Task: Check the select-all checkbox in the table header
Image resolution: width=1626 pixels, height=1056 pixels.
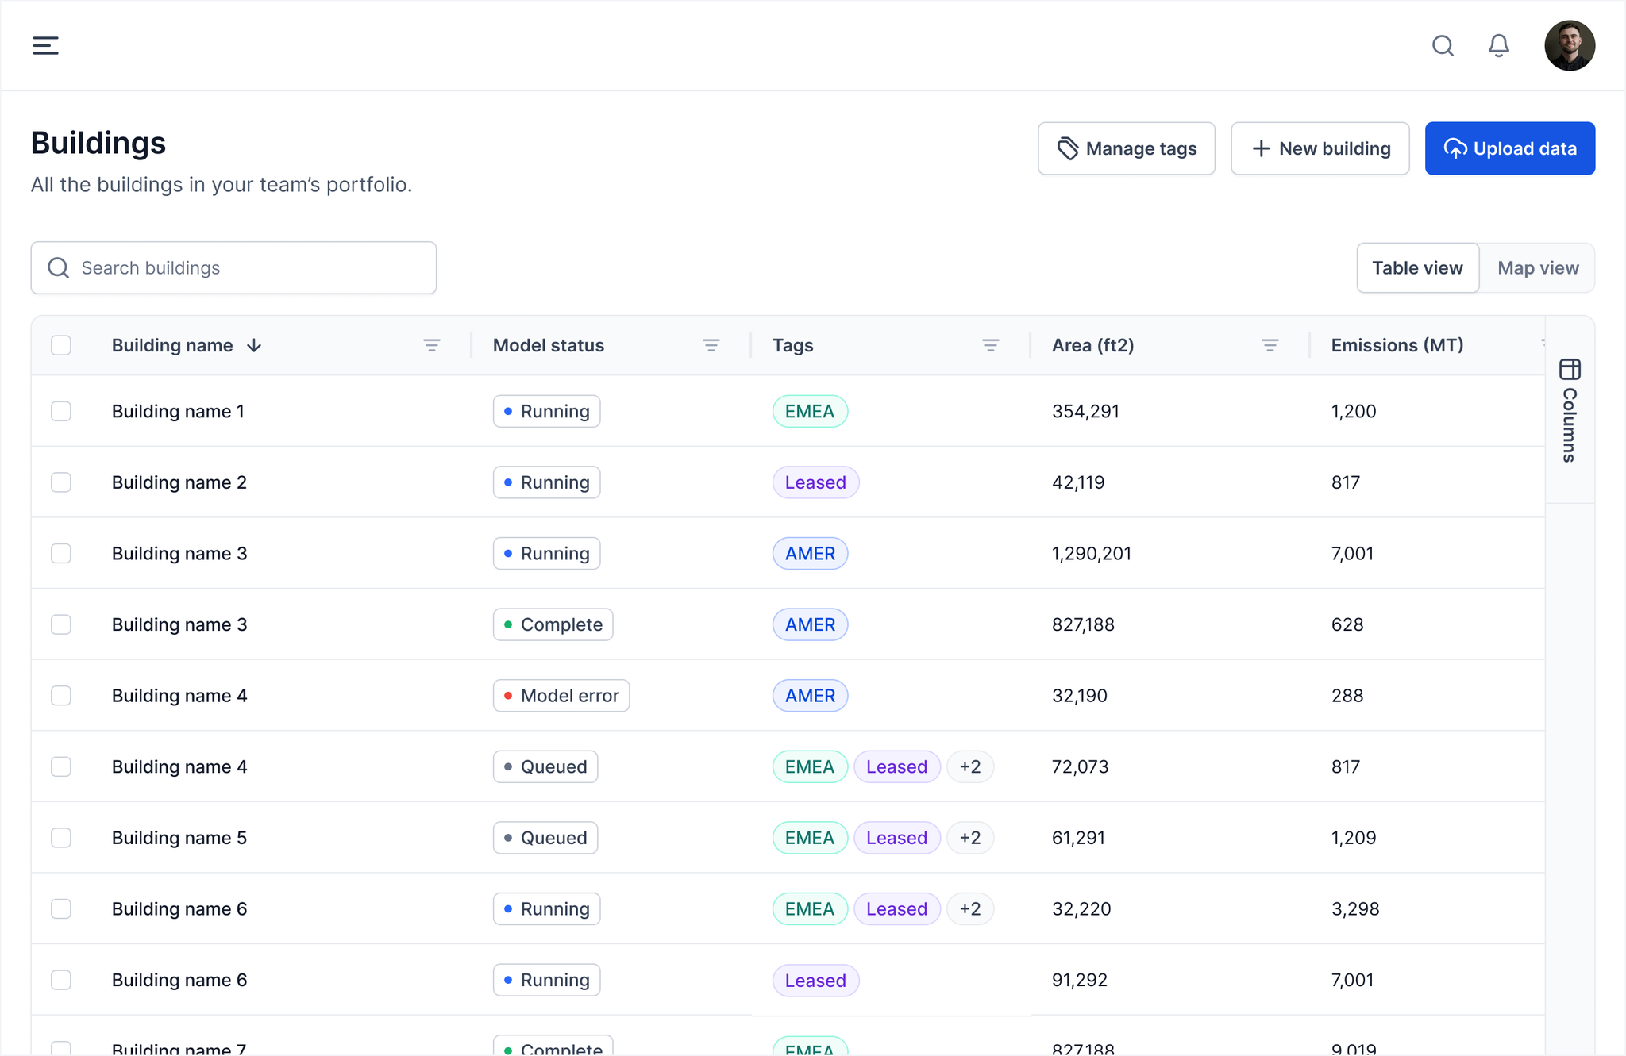Action: 61,345
